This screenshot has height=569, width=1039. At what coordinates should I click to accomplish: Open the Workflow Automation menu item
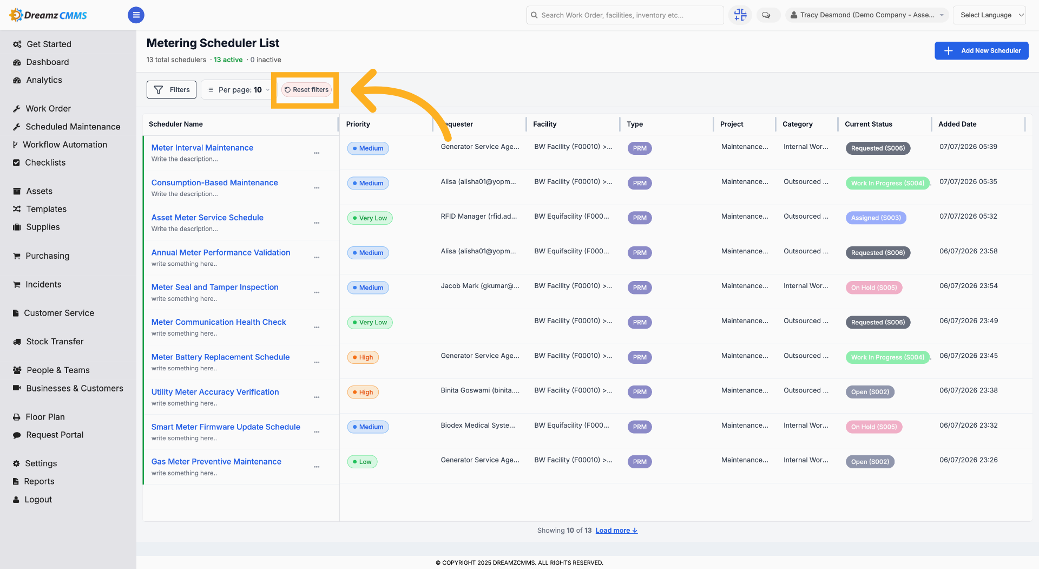[65, 145]
